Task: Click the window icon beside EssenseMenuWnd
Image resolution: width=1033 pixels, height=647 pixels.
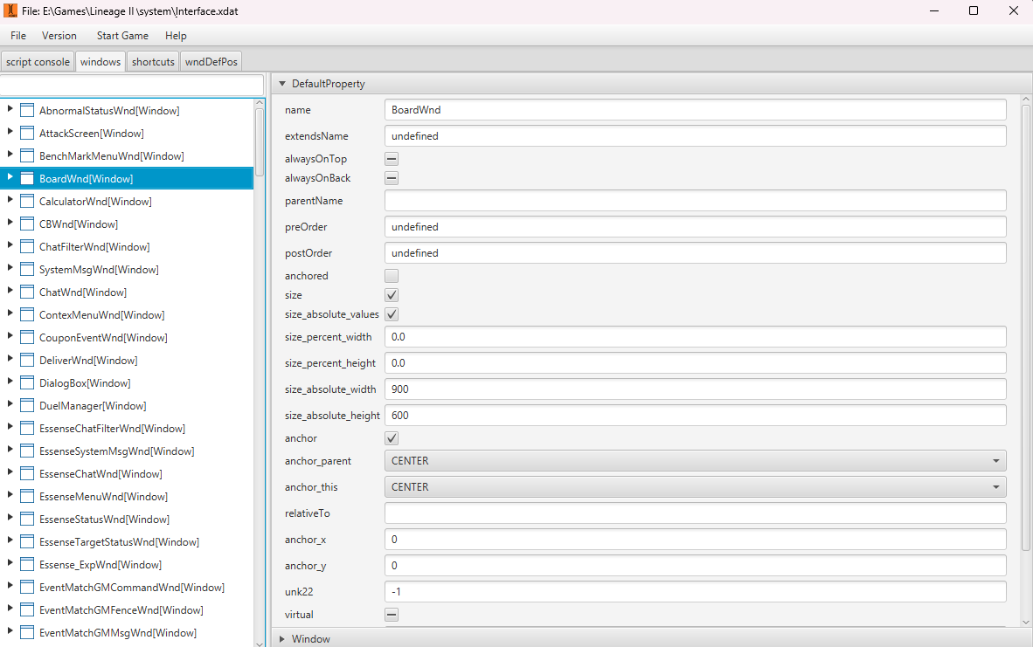Action: click(27, 496)
